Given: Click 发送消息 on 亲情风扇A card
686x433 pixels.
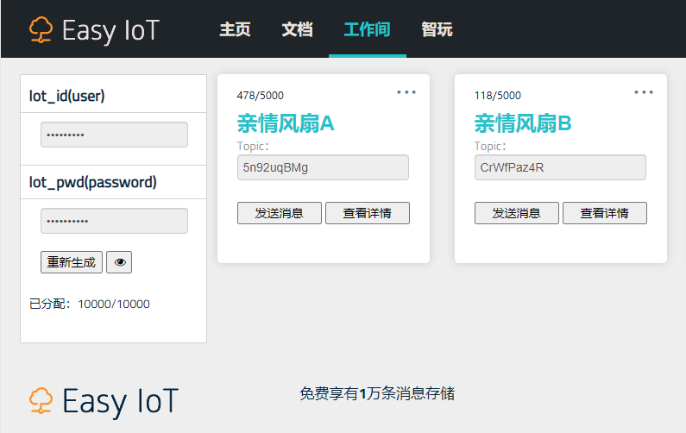Looking at the screenshot, I should (x=279, y=213).
